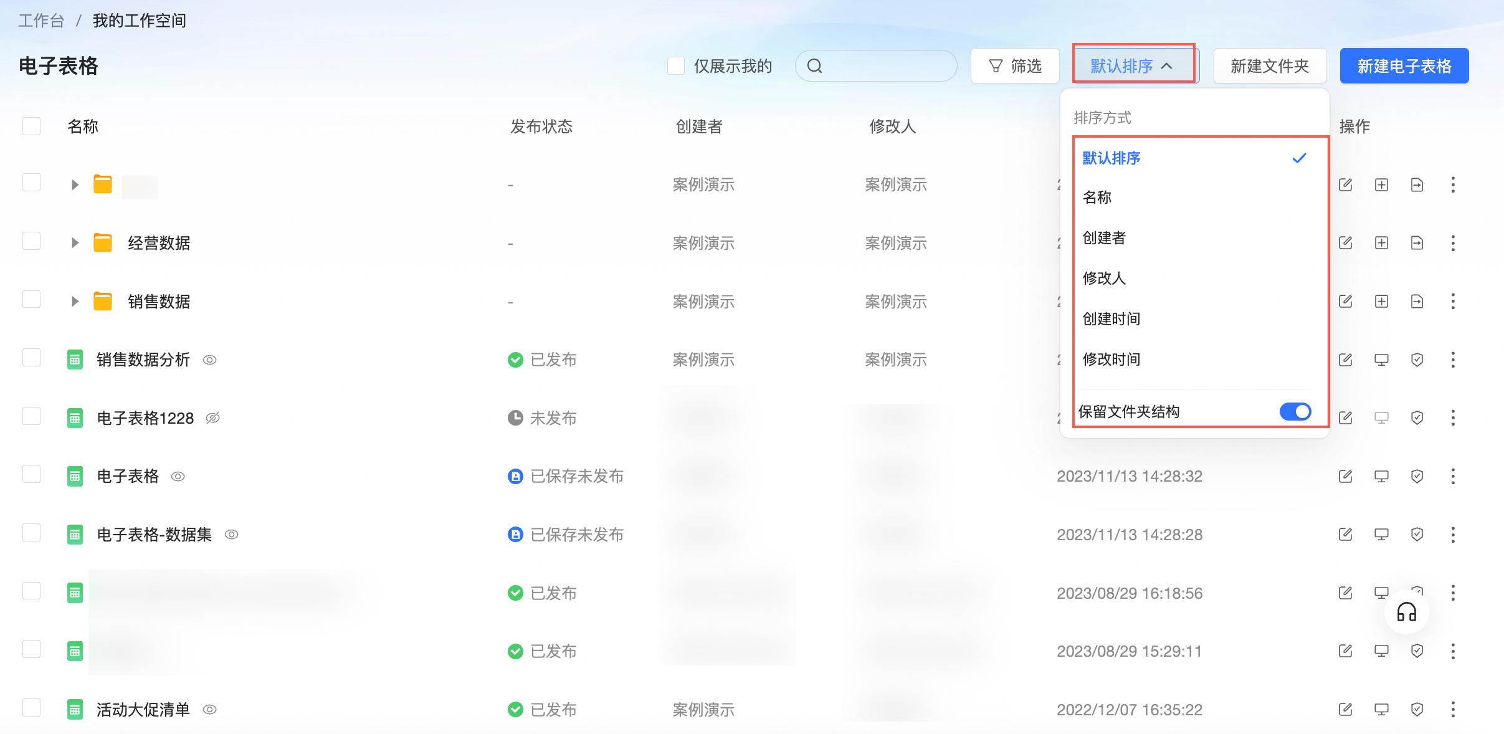Screen dimensions: 1504x734
Task: Expand the 经营数据 folder
Action: point(75,243)
